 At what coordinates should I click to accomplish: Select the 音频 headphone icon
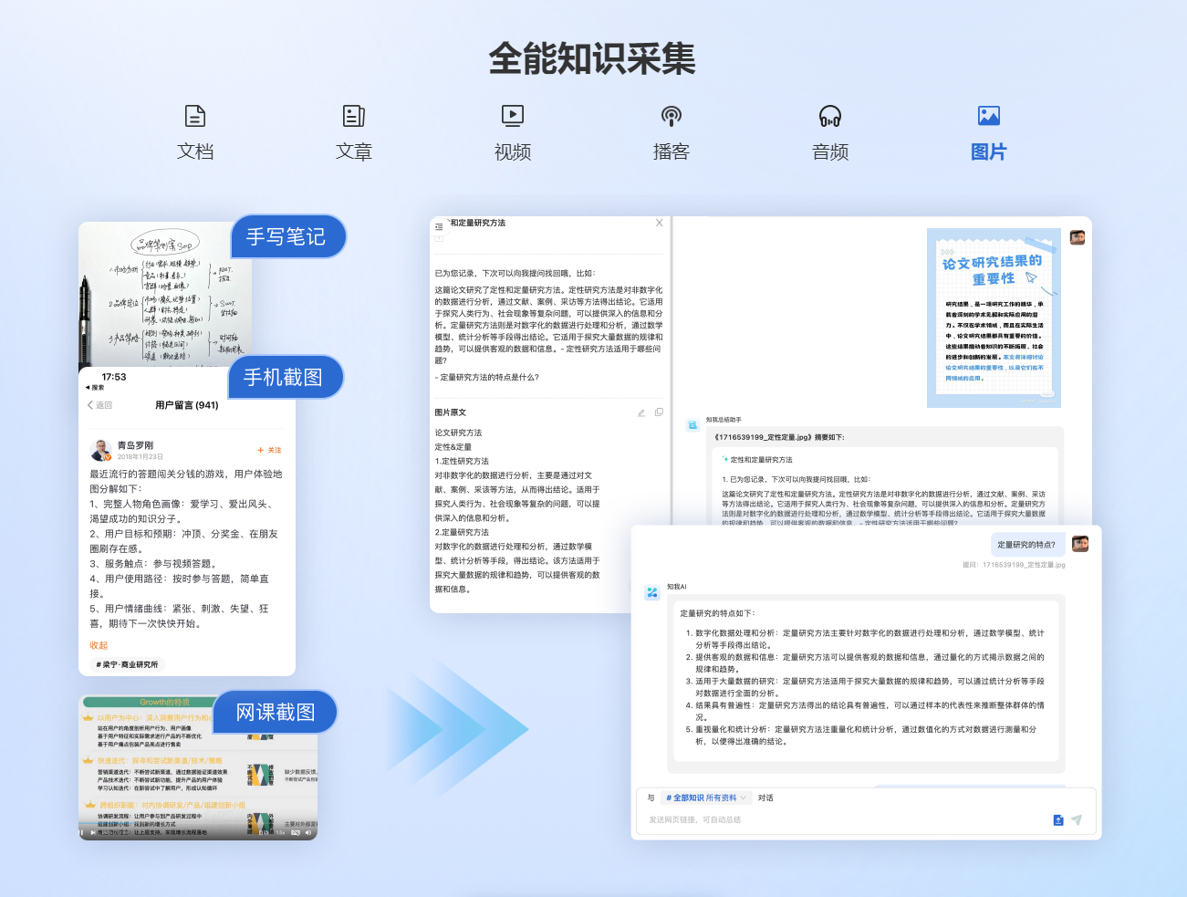[x=830, y=116]
